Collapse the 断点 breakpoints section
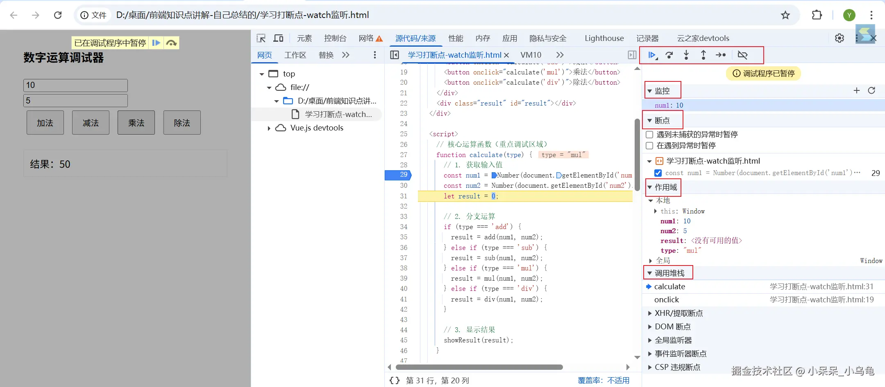Viewport: 885px width, 387px height. coord(649,121)
